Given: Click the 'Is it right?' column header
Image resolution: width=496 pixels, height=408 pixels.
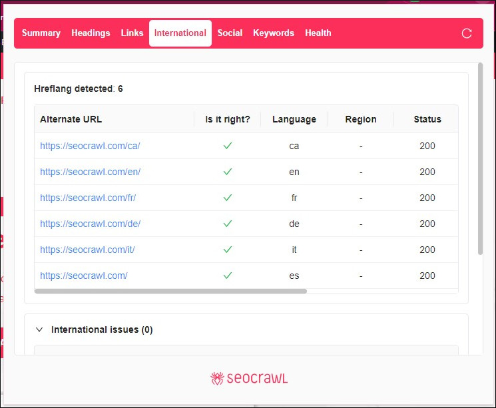Looking at the screenshot, I should tap(228, 119).
